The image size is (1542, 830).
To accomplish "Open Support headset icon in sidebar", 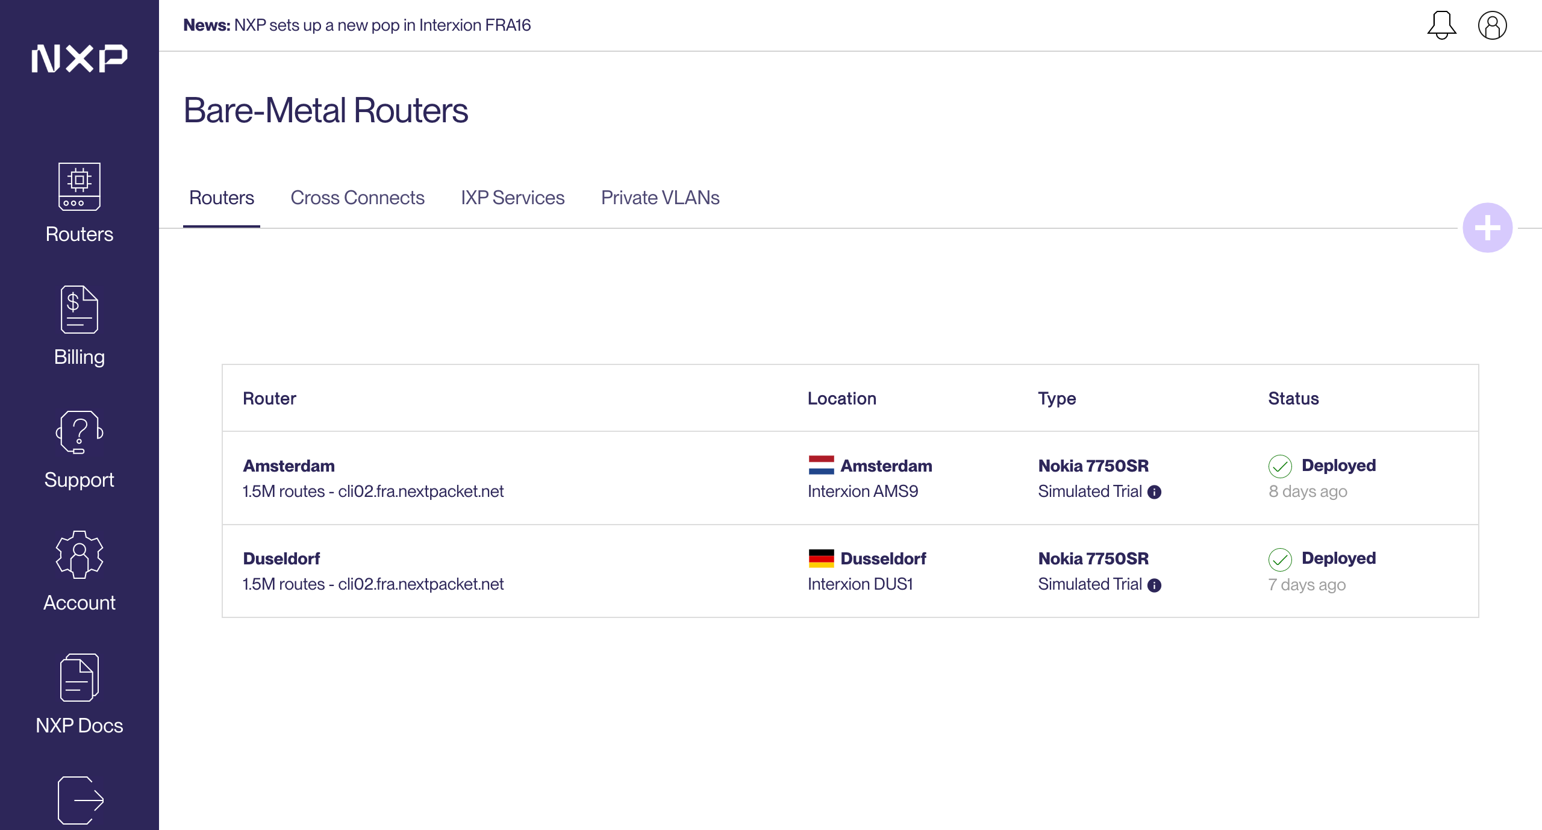I will (x=80, y=432).
